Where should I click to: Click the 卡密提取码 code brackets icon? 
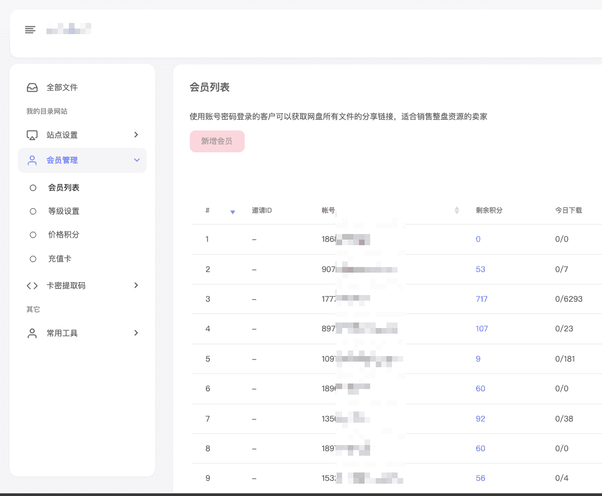pyautogui.click(x=32, y=286)
